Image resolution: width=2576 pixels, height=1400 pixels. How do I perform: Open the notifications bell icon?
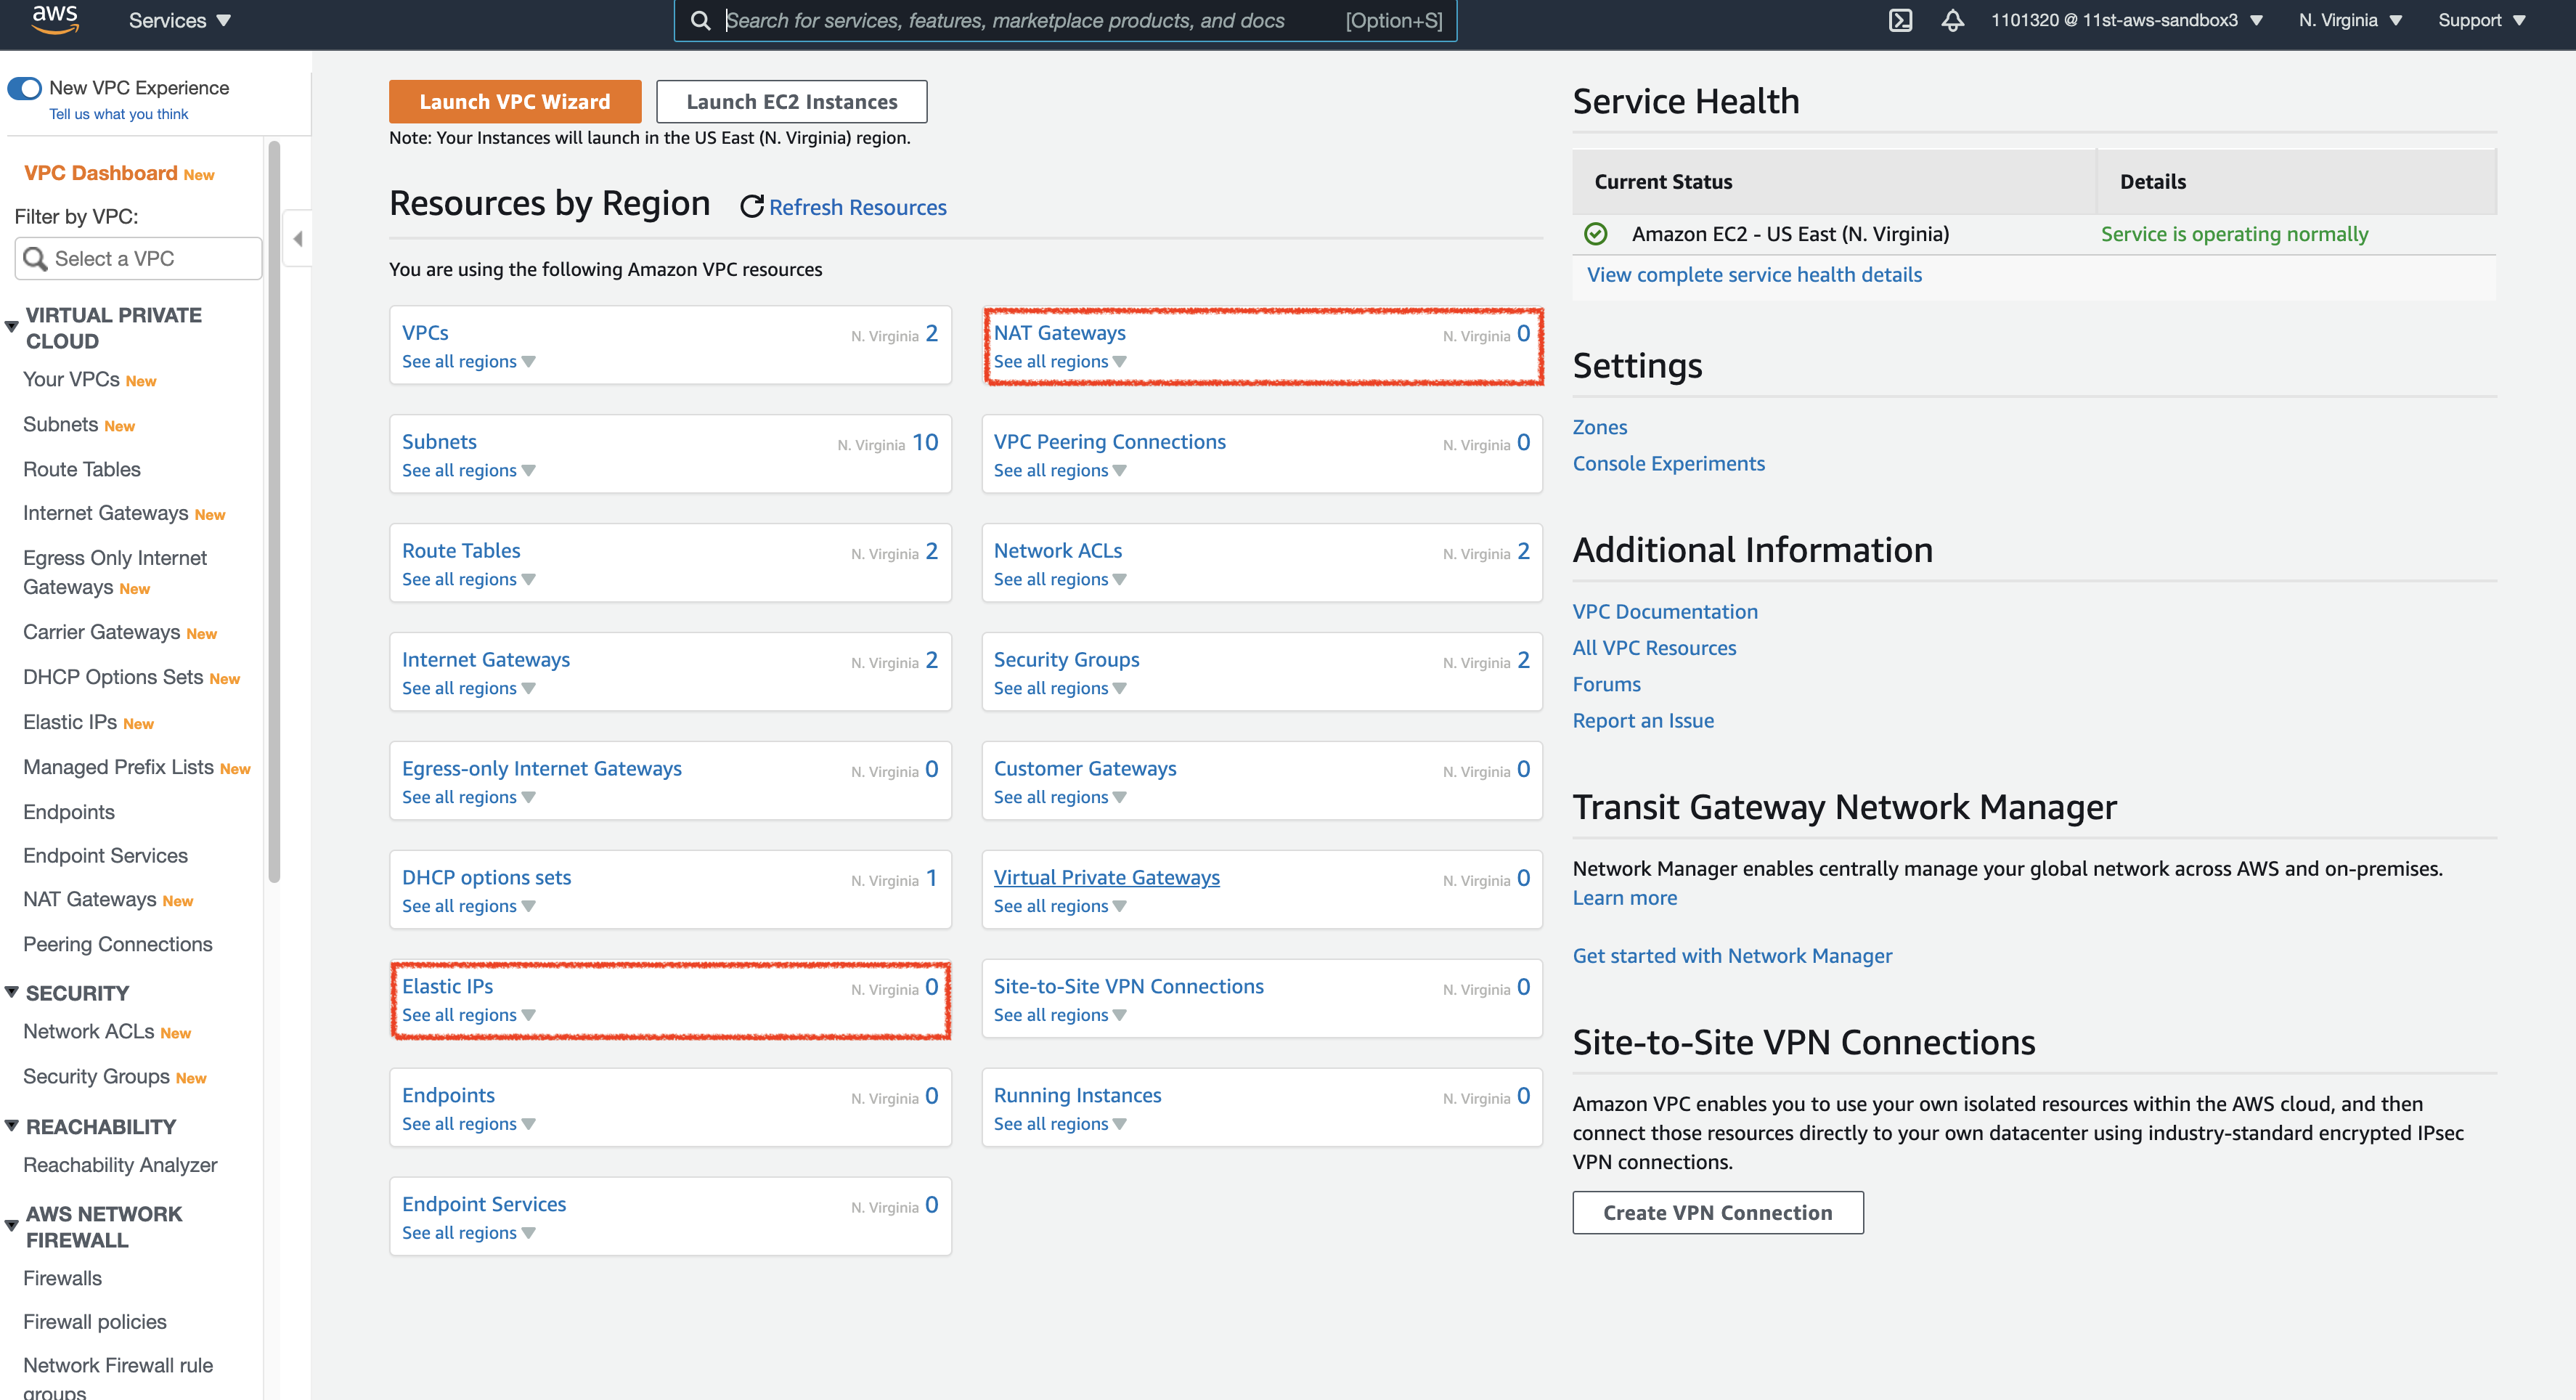(1952, 20)
